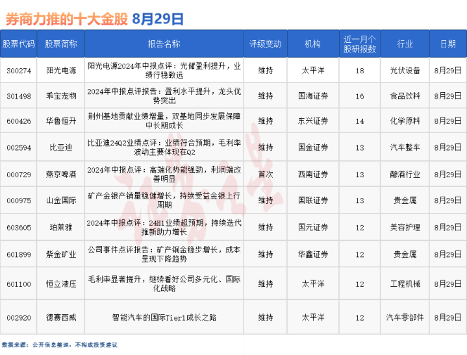Click stock name 紫金矿业

(x=61, y=254)
